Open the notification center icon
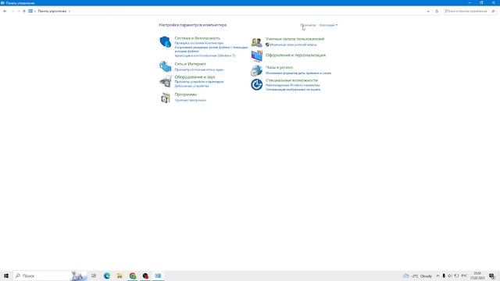The width and height of the screenshot is (500, 281). point(491,276)
